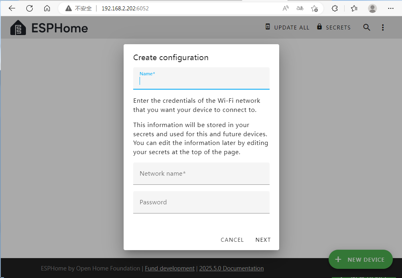Add page to favorites star icon
The image size is (402, 278).
(x=314, y=8)
